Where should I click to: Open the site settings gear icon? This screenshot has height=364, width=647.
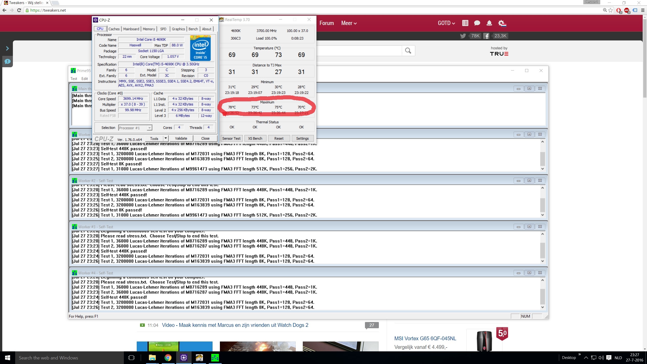502,23
